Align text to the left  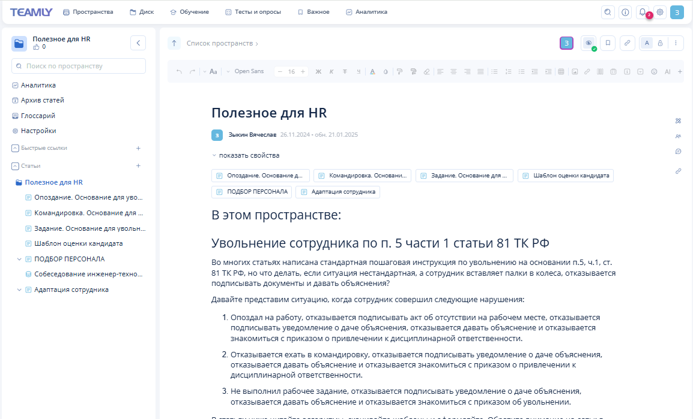(x=440, y=71)
